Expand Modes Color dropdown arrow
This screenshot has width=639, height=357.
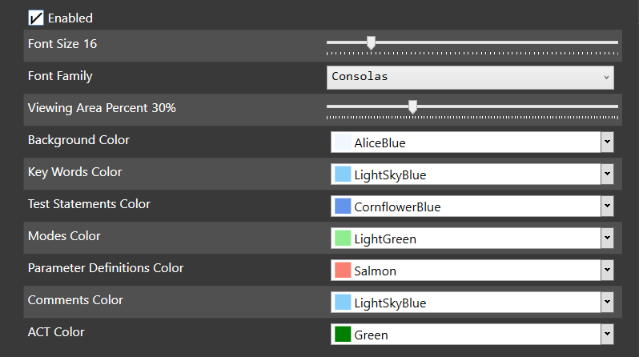(607, 238)
